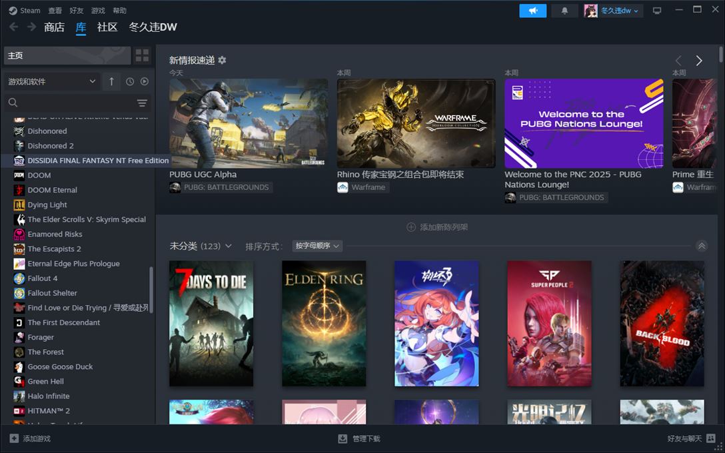Show next news items
This screenshot has width=725, height=453.
(x=699, y=61)
